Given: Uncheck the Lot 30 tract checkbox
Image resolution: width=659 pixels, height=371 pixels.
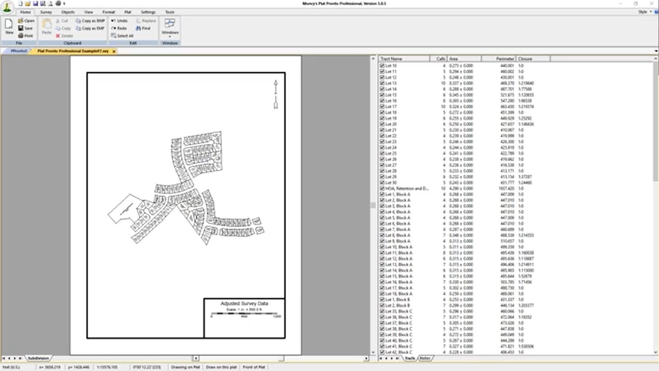Looking at the screenshot, I should 382,183.
